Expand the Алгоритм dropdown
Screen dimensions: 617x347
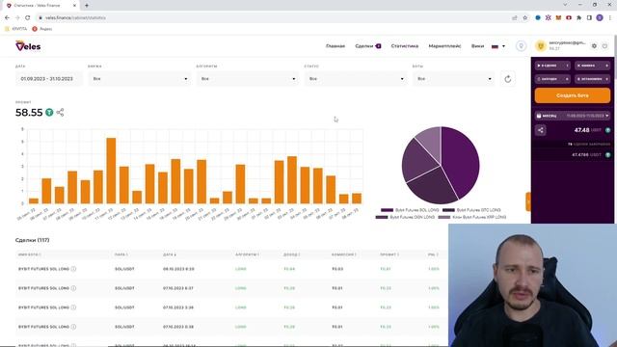(247, 79)
